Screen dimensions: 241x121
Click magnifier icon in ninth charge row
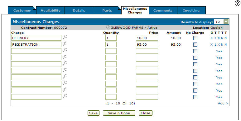tap(65, 90)
